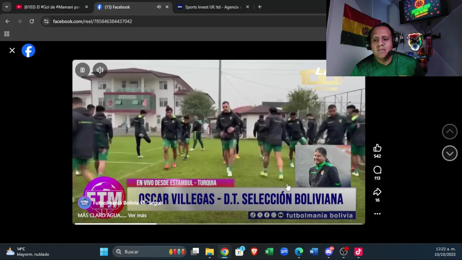Open Zoom from the taskbar
Screen dimensions: 462x260
(x=284, y=252)
